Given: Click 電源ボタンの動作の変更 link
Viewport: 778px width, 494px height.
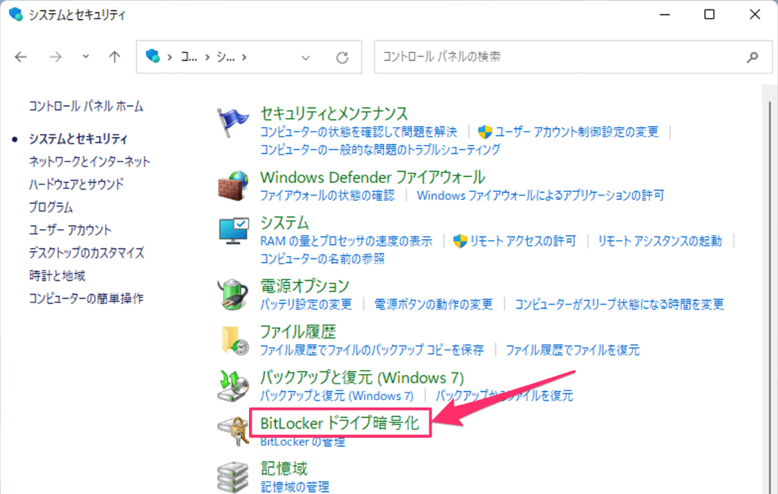Looking at the screenshot, I should pyautogui.click(x=434, y=304).
